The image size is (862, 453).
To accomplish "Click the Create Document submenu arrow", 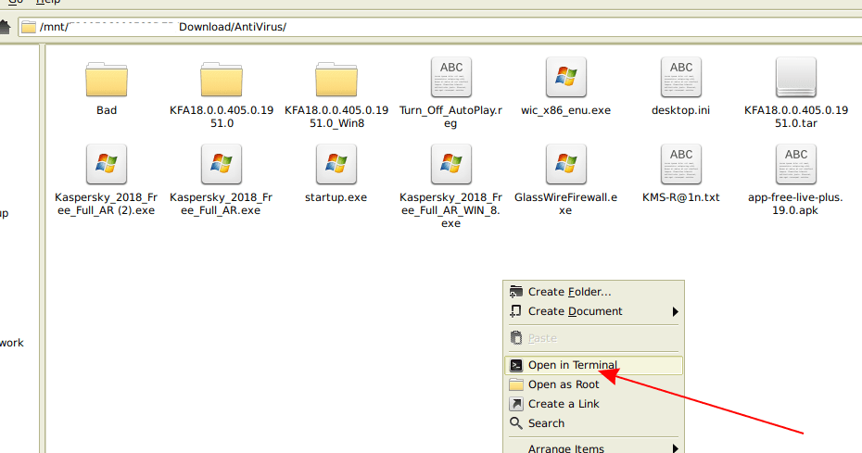I will [675, 311].
